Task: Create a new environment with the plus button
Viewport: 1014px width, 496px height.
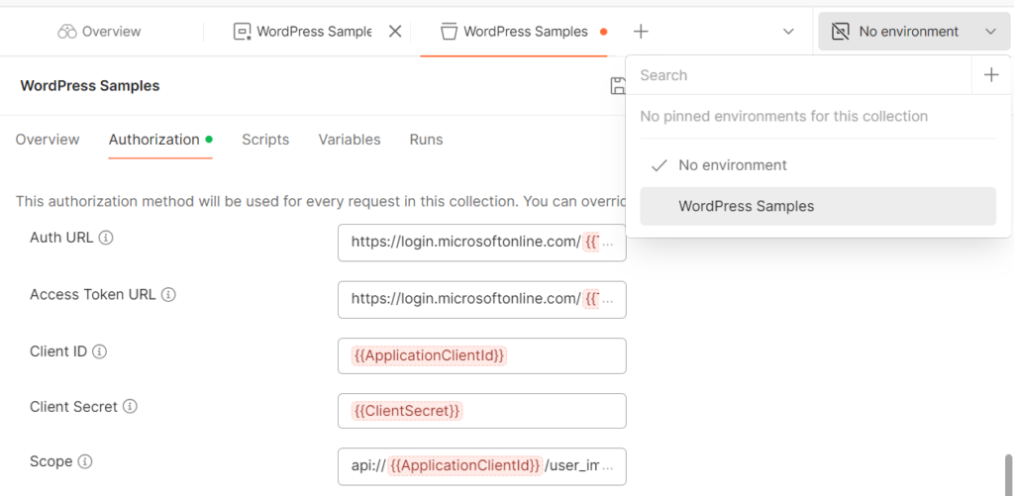Action: (990, 75)
